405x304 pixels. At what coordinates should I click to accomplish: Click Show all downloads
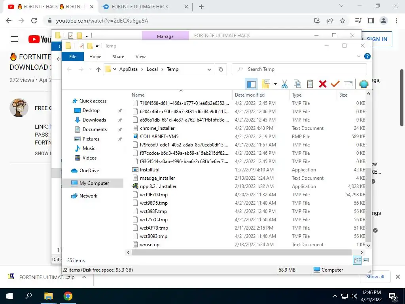[x=375, y=277]
